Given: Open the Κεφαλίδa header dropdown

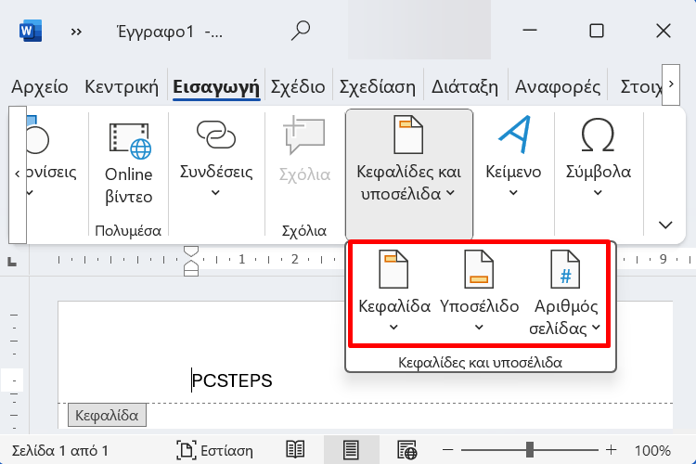Looking at the screenshot, I should [x=394, y=291].
